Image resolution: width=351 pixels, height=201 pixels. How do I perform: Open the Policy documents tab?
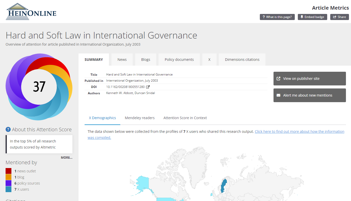click(179, 59)
